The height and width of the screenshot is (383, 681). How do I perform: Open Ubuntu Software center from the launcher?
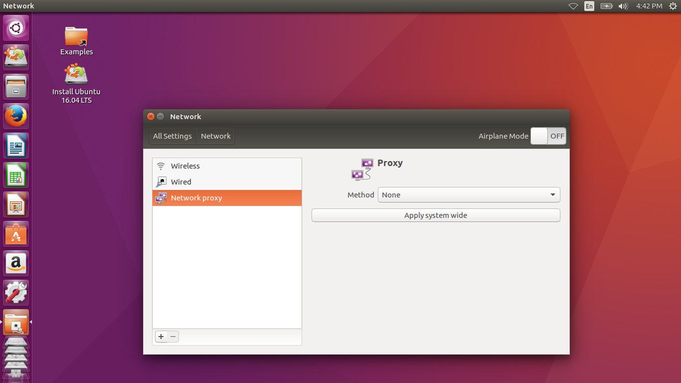[16, 234]
